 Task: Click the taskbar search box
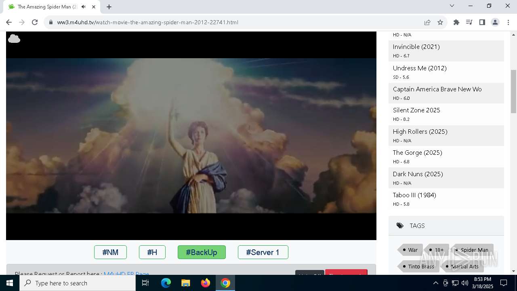click(78, 283)
